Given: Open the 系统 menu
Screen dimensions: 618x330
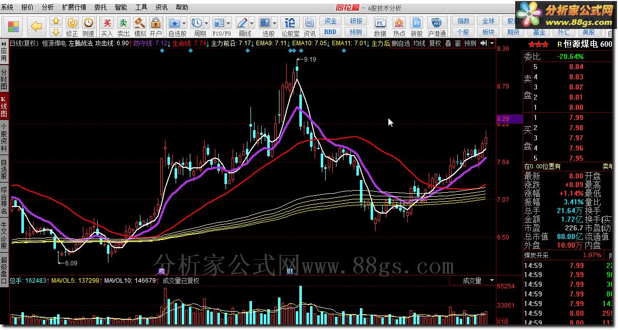Looking at the screenshot, I should coord(8,8).
